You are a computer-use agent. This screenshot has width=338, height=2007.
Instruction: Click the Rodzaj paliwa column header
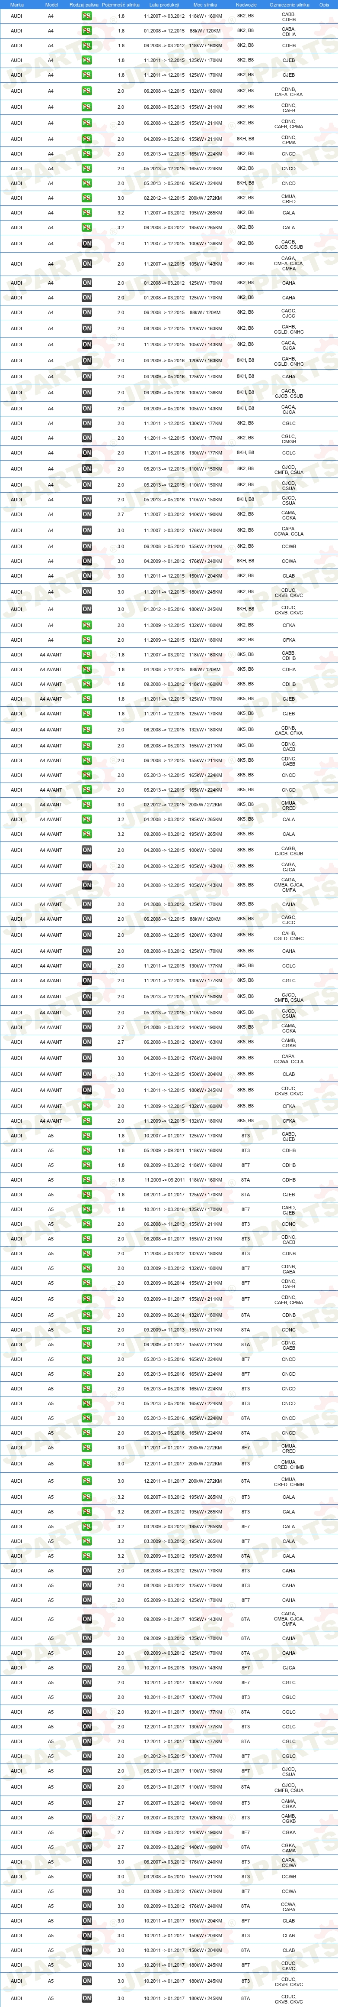tap(84, 5)
